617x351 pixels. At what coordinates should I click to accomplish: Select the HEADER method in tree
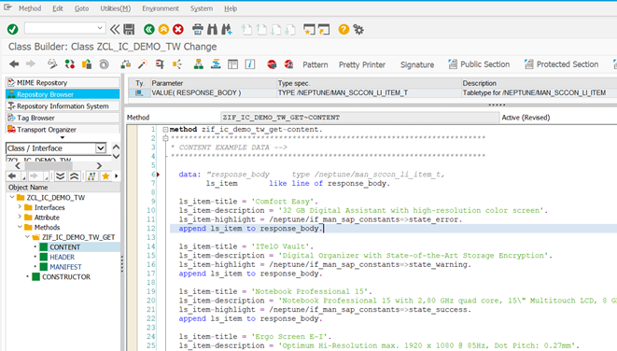tap(62, 257)
